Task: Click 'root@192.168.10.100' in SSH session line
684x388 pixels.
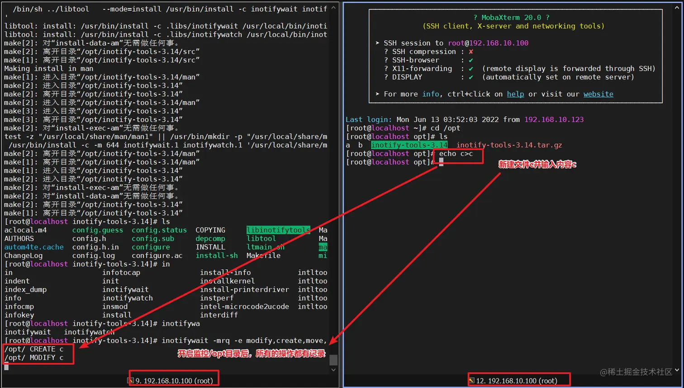Action: (x=488, y=43)
